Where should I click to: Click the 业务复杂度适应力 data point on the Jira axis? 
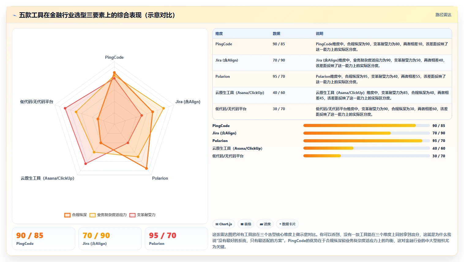coord(163,108)
